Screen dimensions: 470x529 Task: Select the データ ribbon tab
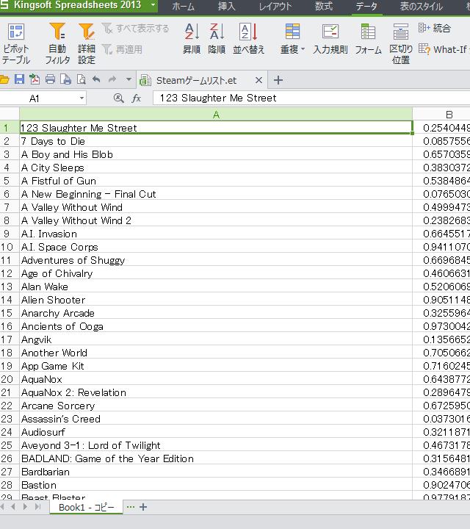(366, 7)
